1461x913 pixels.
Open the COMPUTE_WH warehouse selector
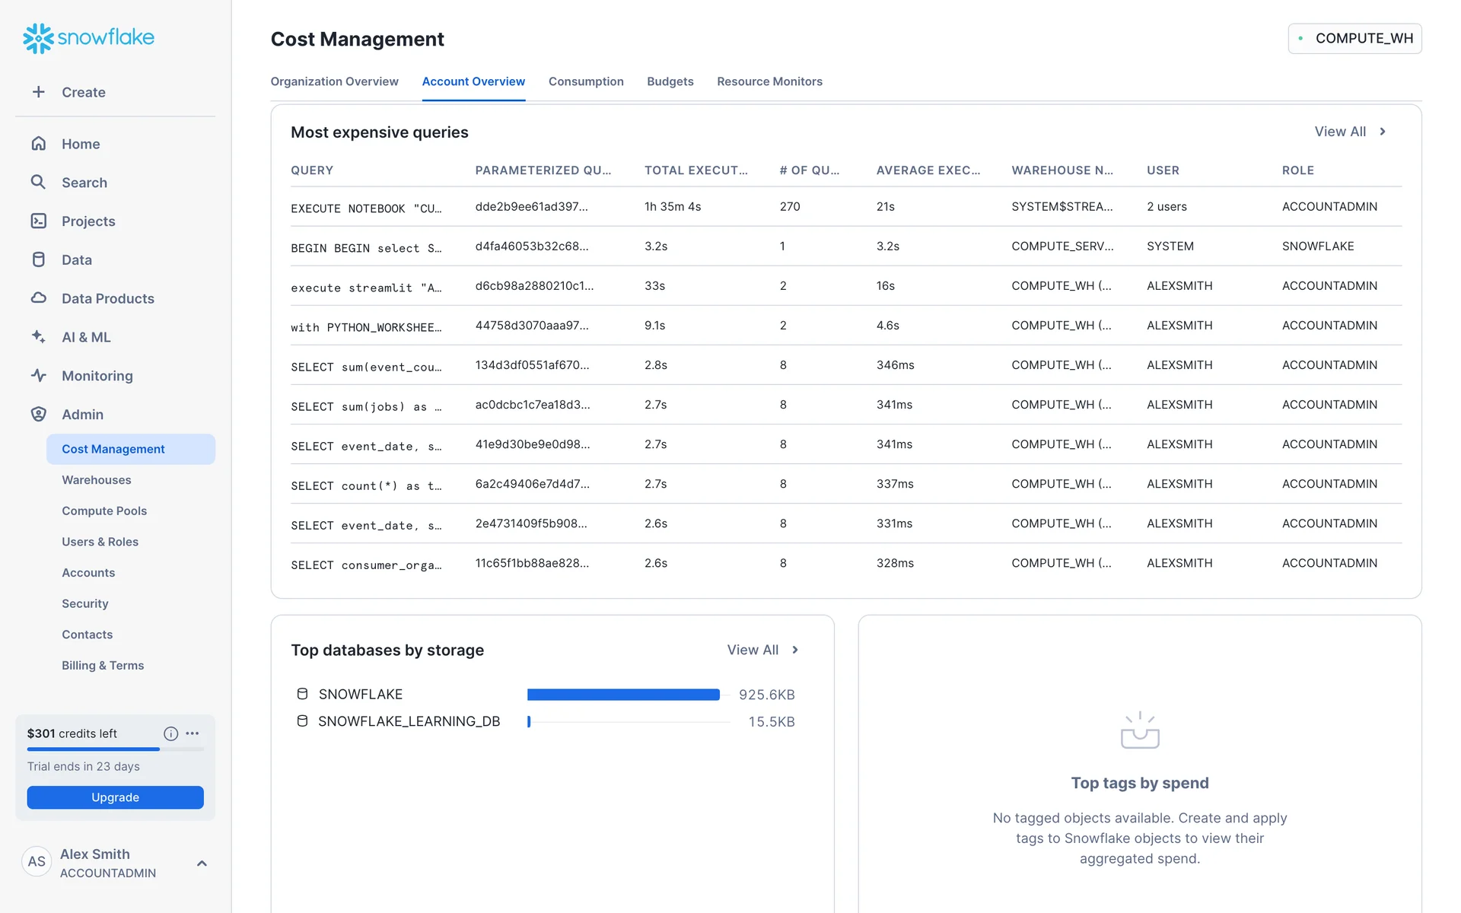1354,39
